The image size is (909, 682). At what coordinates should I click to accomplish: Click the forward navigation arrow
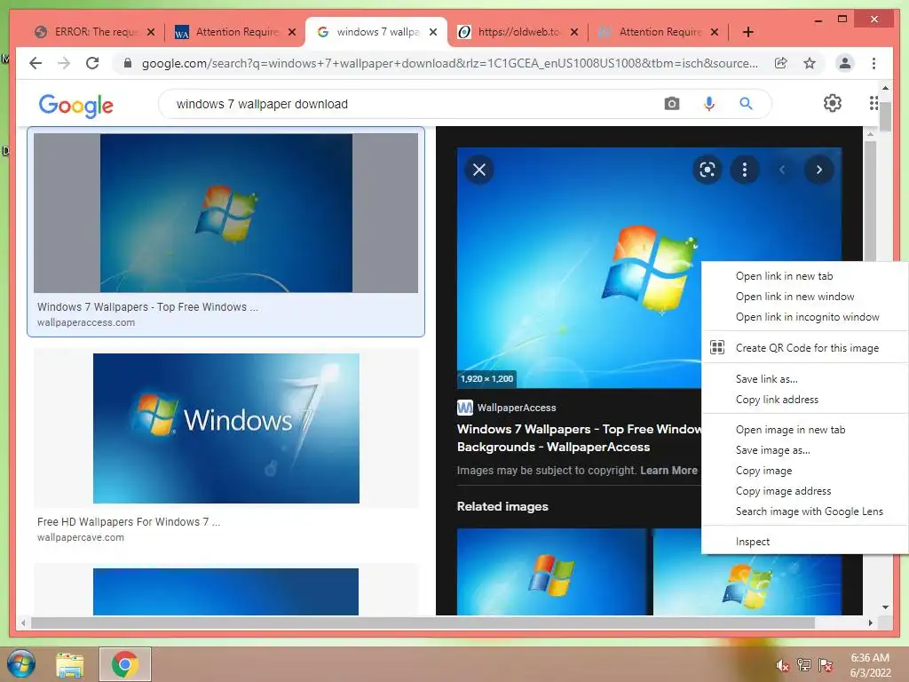click(64, 63)
